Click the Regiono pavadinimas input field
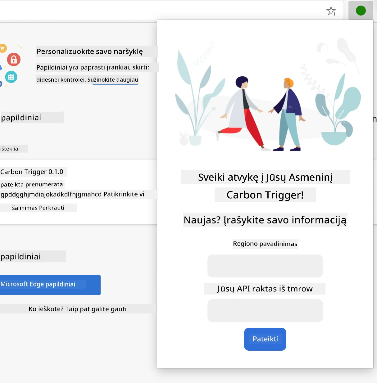Viewport: 377px width, 383px height. (x=265, y=266)
